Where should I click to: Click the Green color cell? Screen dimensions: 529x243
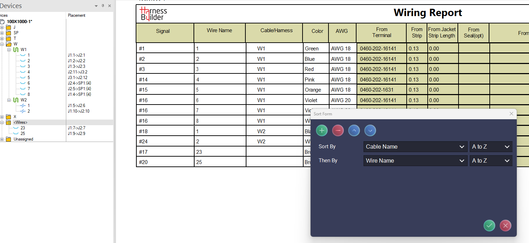(316, 49)
